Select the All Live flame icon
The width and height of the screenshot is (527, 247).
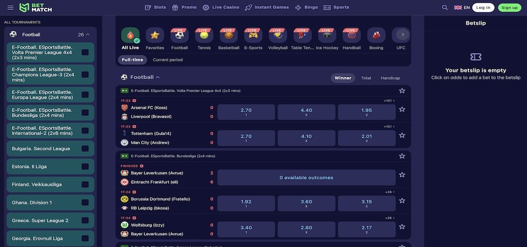130,35
